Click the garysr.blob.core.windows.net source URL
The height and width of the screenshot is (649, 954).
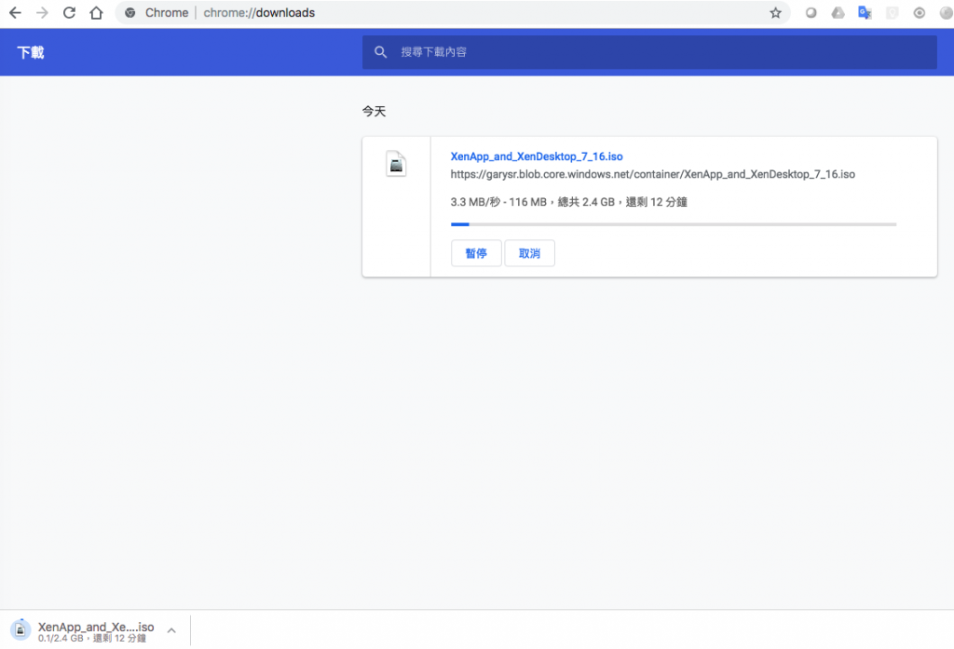653,174
